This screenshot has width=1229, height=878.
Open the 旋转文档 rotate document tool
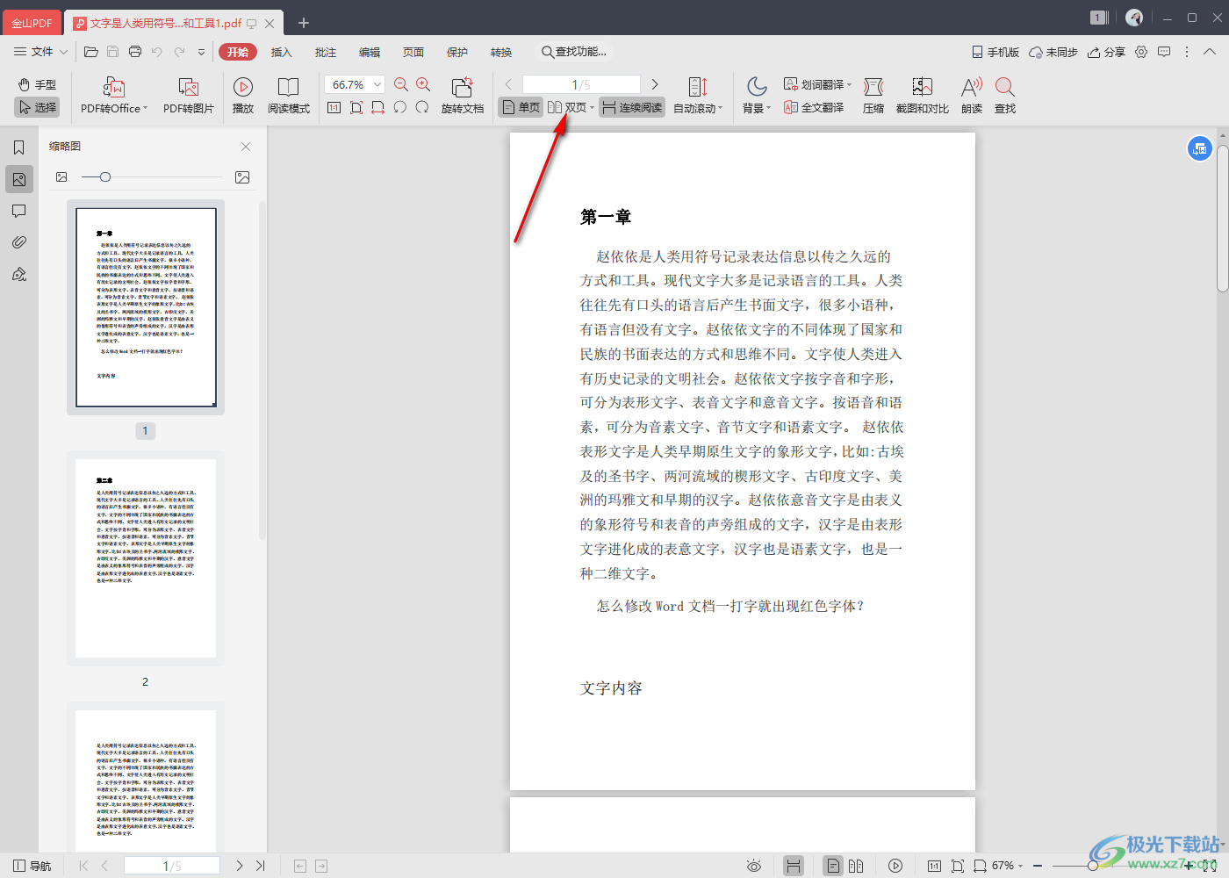click(463, 96)
